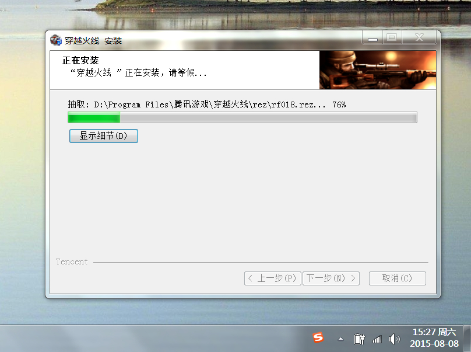
Task: Click the disabled maximize button
Action: click(392, 37)
